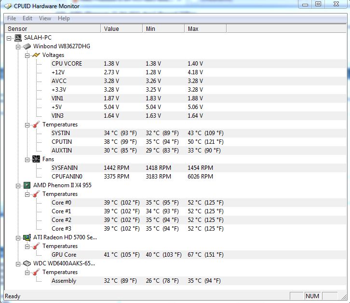This screenshot has width=350, height=303.
Task: Select the Core #0 row
Action: point(198,203)
